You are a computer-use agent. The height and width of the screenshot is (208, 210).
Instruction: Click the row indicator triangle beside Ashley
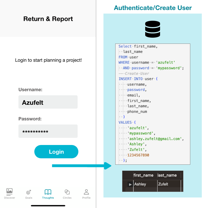tap(130, 184)
